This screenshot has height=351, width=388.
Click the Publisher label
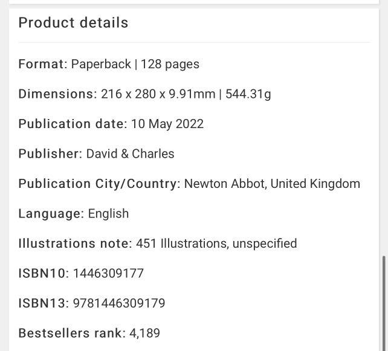(x=50, y=154)
